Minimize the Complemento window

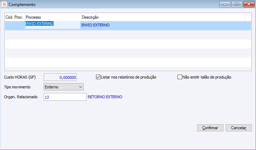coord(225,4)
